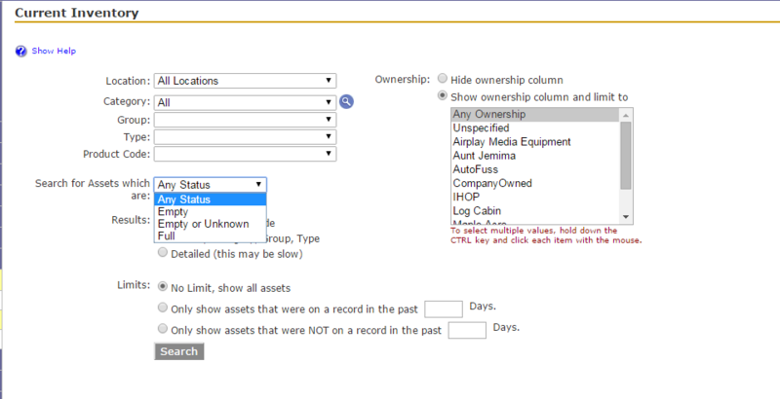Open the Product Code dropdown

(246, 154)
